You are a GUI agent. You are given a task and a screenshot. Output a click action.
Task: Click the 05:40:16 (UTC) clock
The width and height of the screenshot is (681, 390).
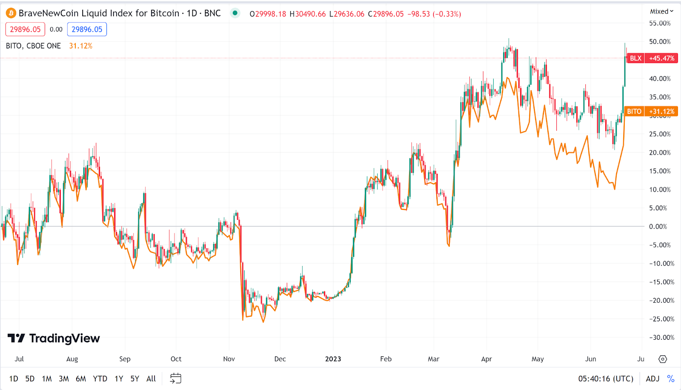point(606,379)
